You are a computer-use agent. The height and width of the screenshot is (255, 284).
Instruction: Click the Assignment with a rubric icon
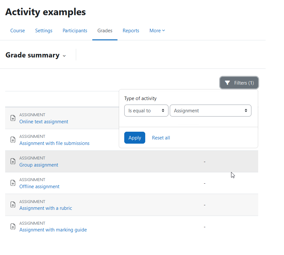click(x=13, y=205)
